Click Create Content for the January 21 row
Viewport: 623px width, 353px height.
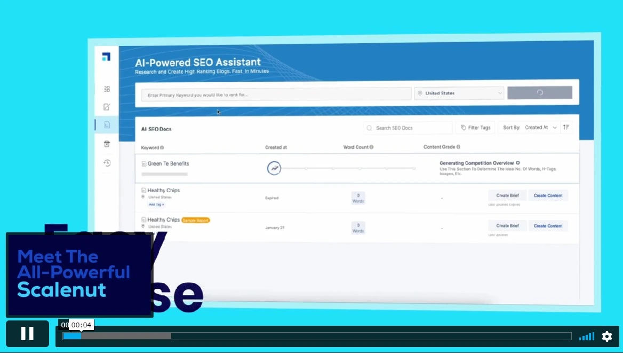tap(548, 226)
